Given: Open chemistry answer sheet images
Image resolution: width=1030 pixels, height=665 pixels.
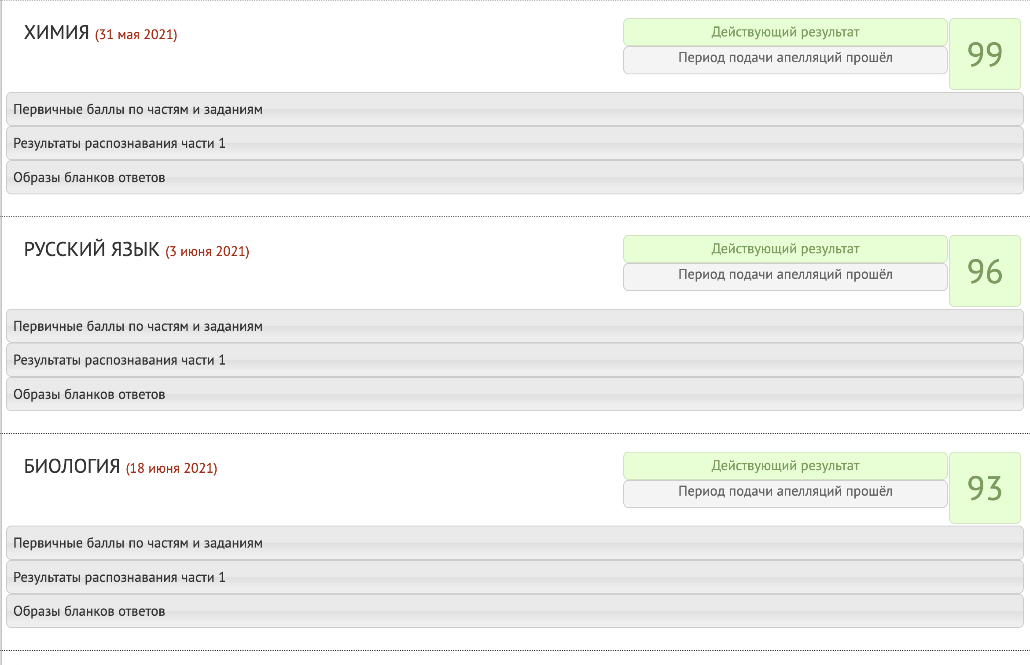Looking at the screenshot, I should (514, 177).
